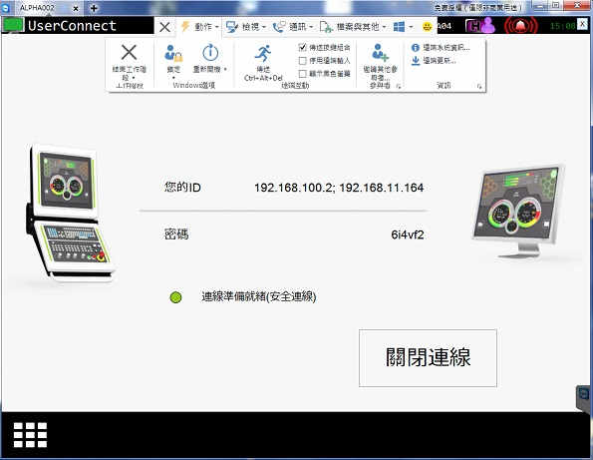
Task: Click the green status box beside UserConnect
Action: click(13, 25)
